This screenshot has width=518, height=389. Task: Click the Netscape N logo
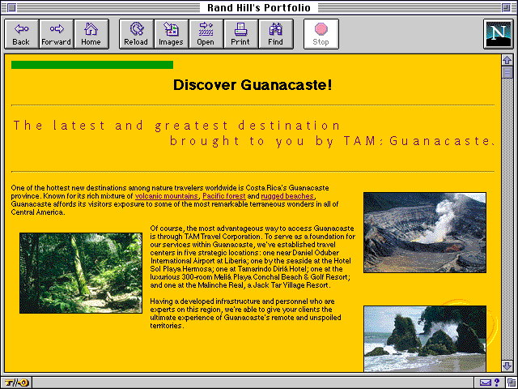pos(499,34)
